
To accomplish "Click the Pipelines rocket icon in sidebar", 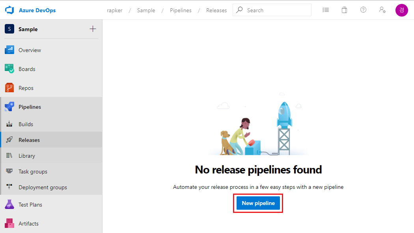I will (x=9, y=106).
